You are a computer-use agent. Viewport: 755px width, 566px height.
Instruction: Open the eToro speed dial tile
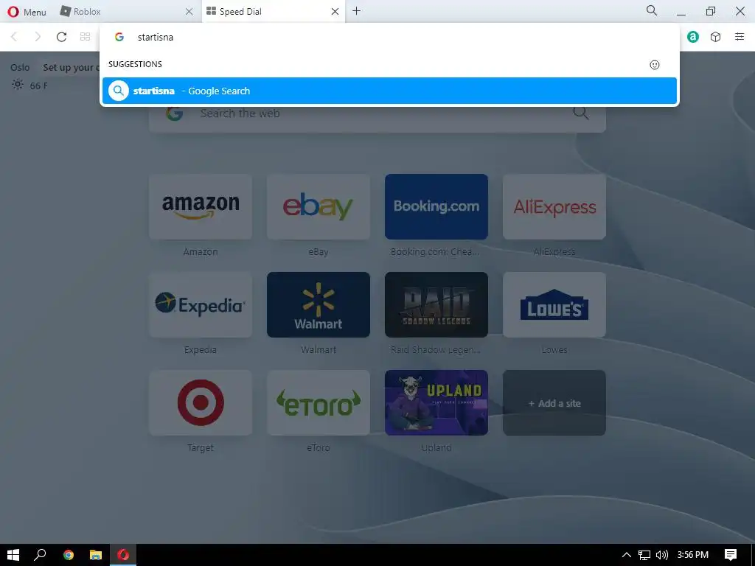point(319,403)
